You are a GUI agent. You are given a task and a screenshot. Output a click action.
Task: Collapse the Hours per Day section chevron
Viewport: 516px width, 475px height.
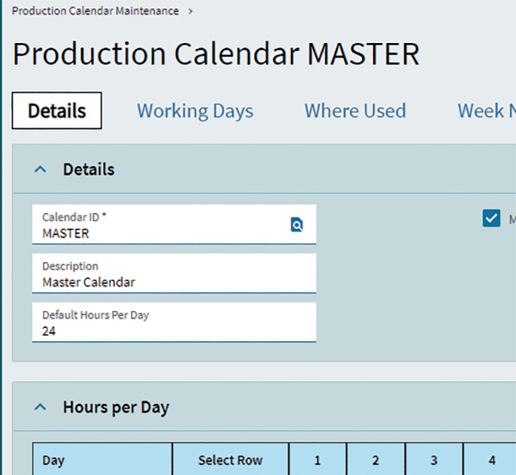click(39, 407)
